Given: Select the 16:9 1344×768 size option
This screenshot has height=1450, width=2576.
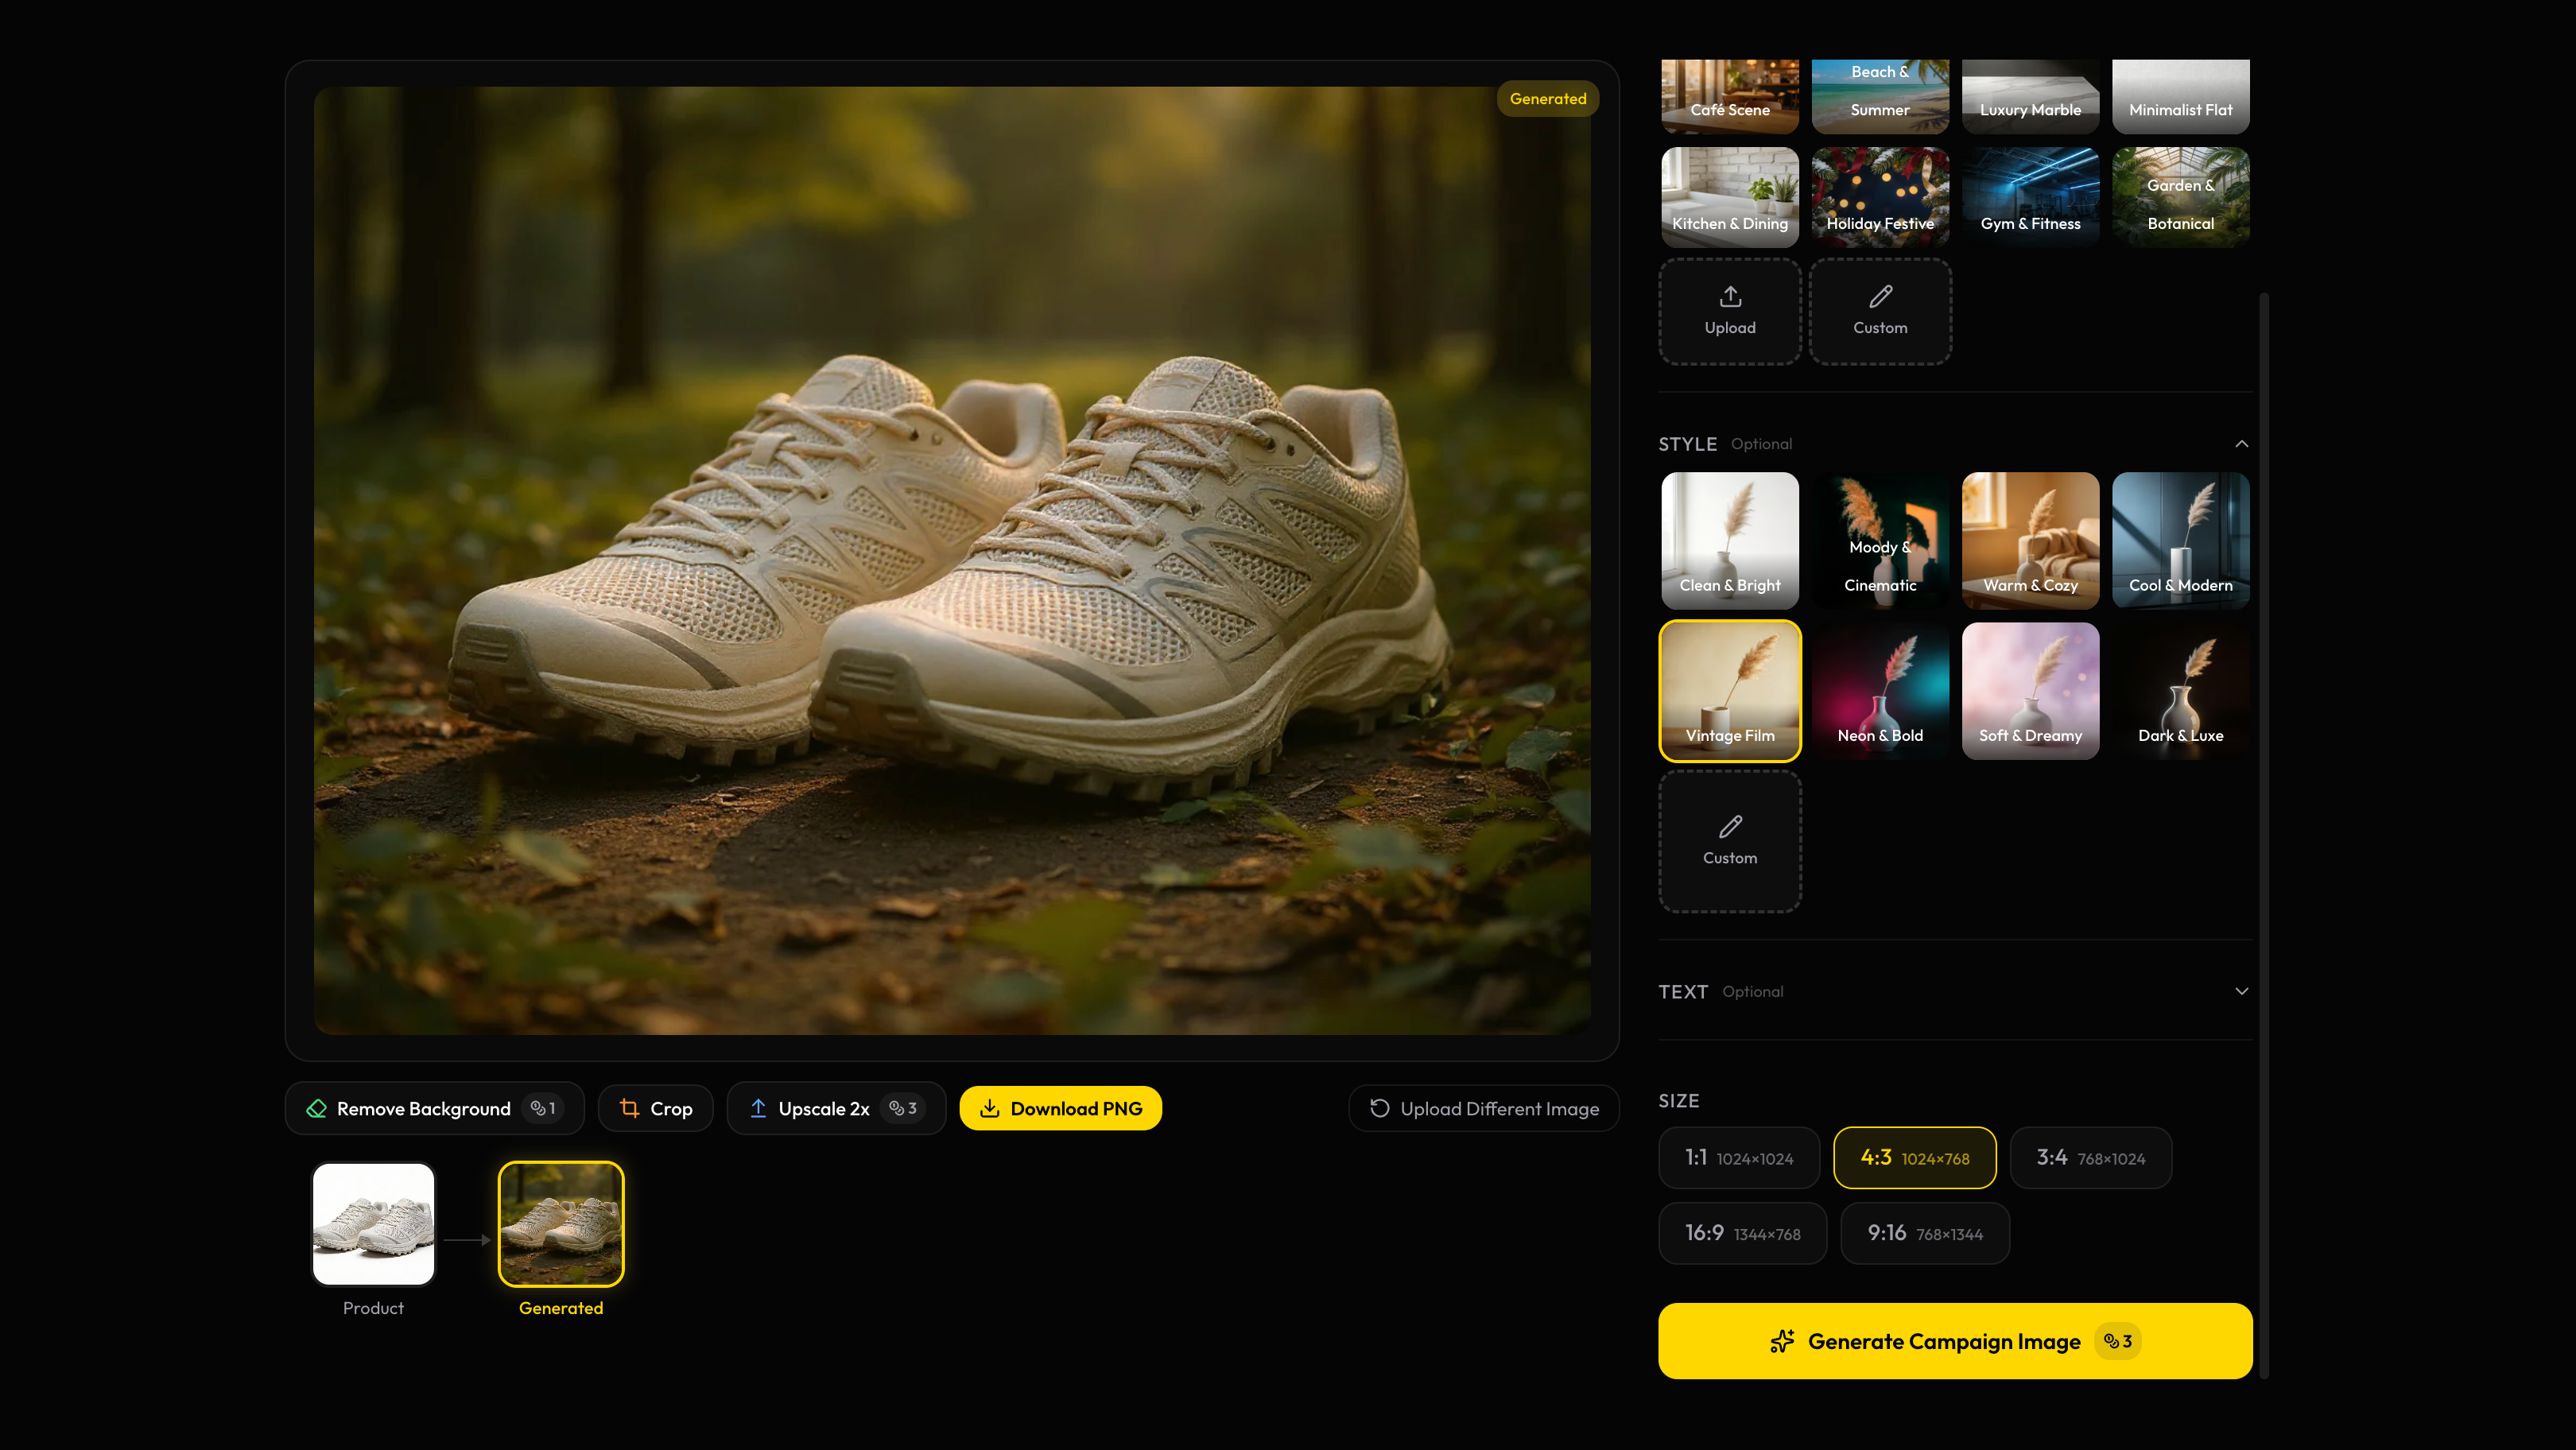Looking at the screenshot, I should [x=1742, y=1233].
